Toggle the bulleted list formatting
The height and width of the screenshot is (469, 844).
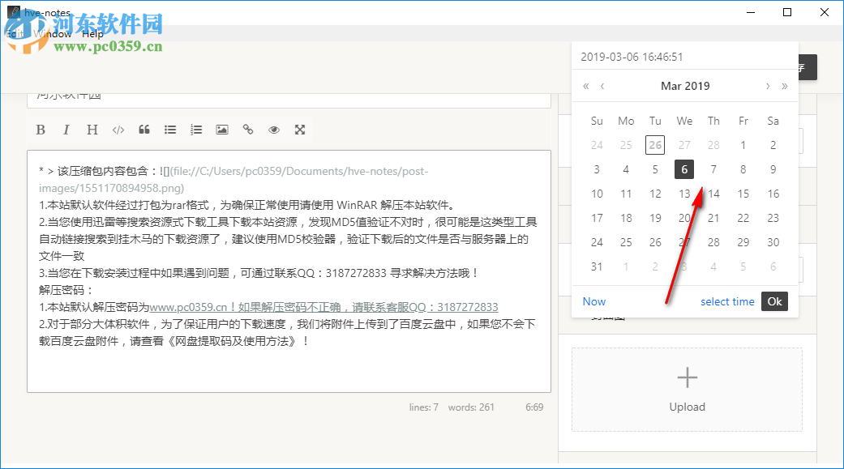pos(169,129)
